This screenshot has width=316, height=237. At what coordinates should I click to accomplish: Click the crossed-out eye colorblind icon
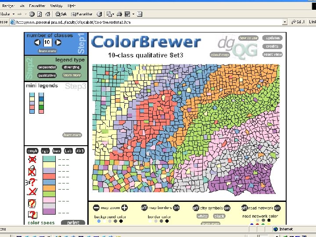pyautogui.click(x=32, y=159)
